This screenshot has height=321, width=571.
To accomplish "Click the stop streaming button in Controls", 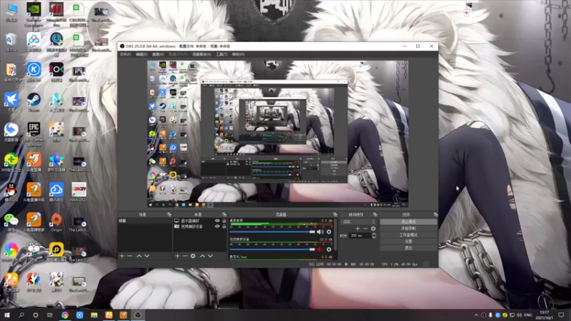I will coord(408,222).
